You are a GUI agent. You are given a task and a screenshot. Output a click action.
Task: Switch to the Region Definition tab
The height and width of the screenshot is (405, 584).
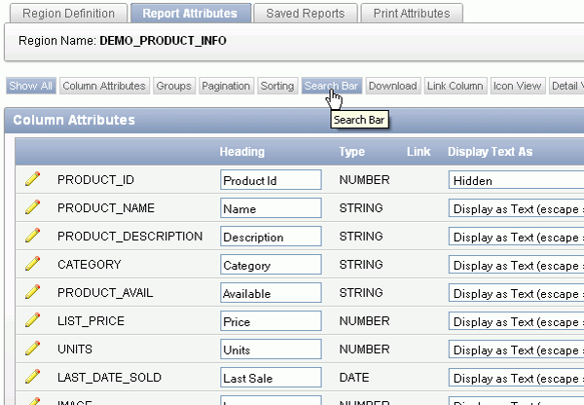68,14
